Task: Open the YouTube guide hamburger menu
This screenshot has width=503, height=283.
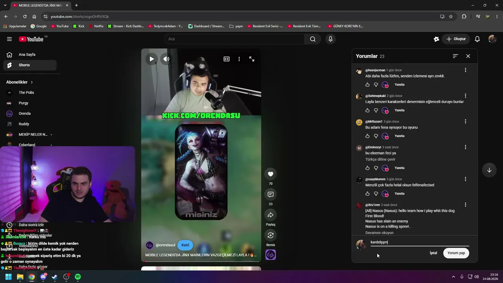Action: point(9,39)
